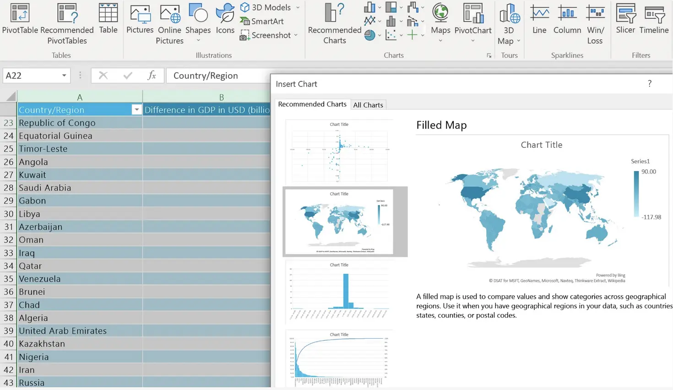Expand the 3D Map dropdown arrow
This screenshot has height=390, width=673.
(x=519, y=41)
